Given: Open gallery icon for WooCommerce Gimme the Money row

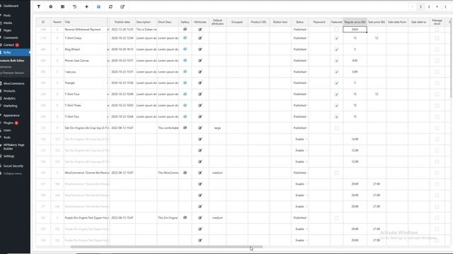Looking at the screenshot, I should coord(185,173).
